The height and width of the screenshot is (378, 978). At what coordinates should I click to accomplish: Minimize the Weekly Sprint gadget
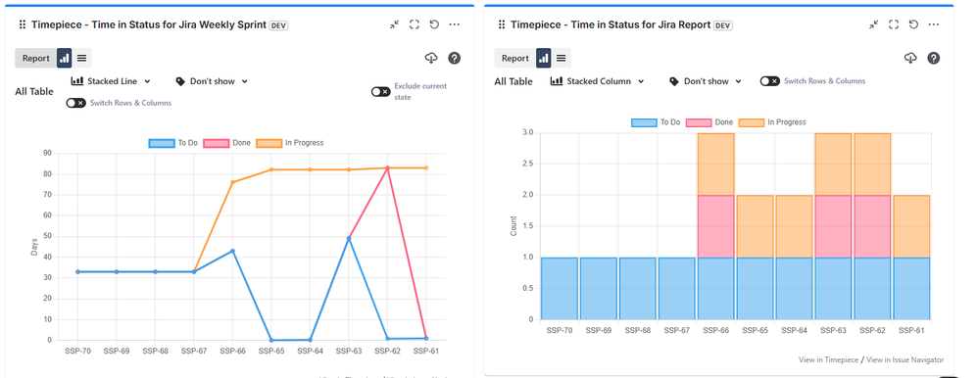[394, 24]
